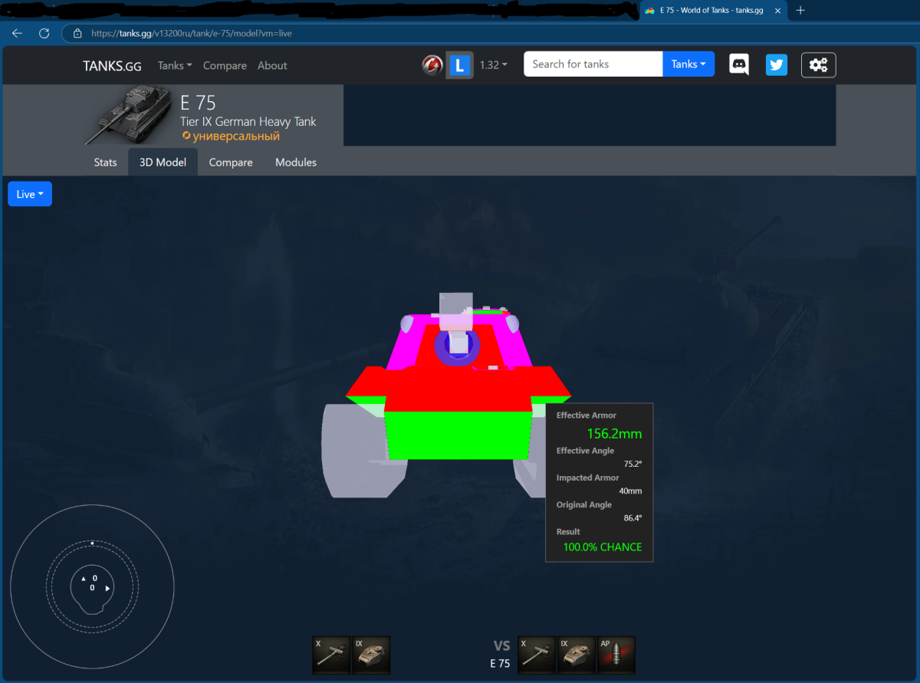Click the right arrow in the orientation dial

pos(107,588)
